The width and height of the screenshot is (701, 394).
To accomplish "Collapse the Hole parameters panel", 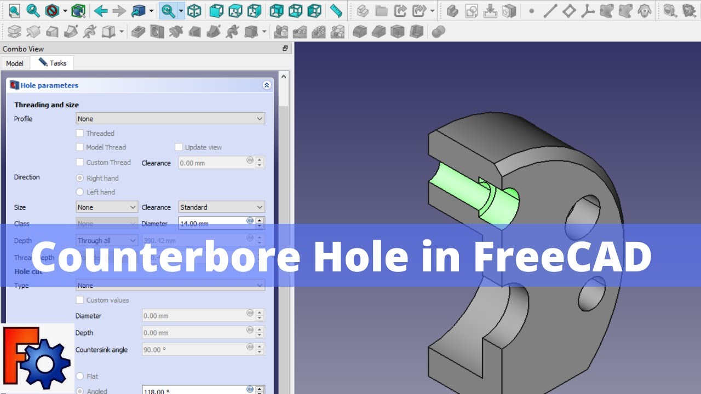I will click(267, 85).
